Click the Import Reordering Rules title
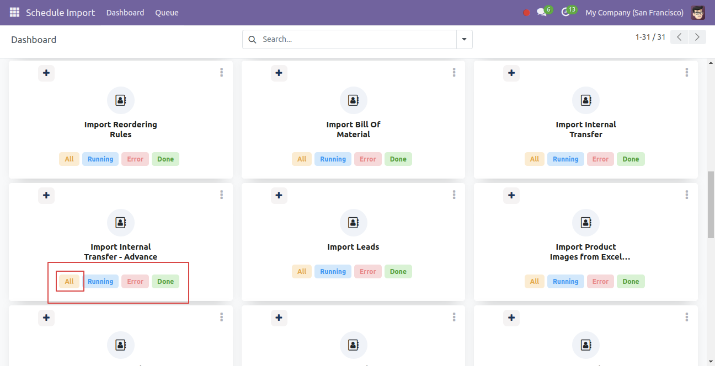Viewport: 715px width, 366px height. click(121, 130)
